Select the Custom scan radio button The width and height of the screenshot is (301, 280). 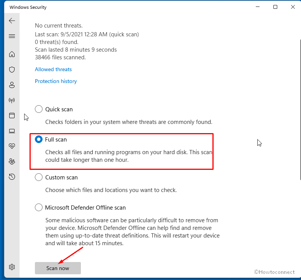(x=39, y=177)
